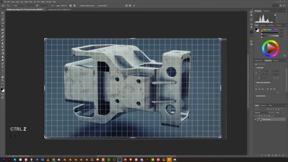Open the Layers panel flyout menu
288x162 pixels.
click(286, 105)
